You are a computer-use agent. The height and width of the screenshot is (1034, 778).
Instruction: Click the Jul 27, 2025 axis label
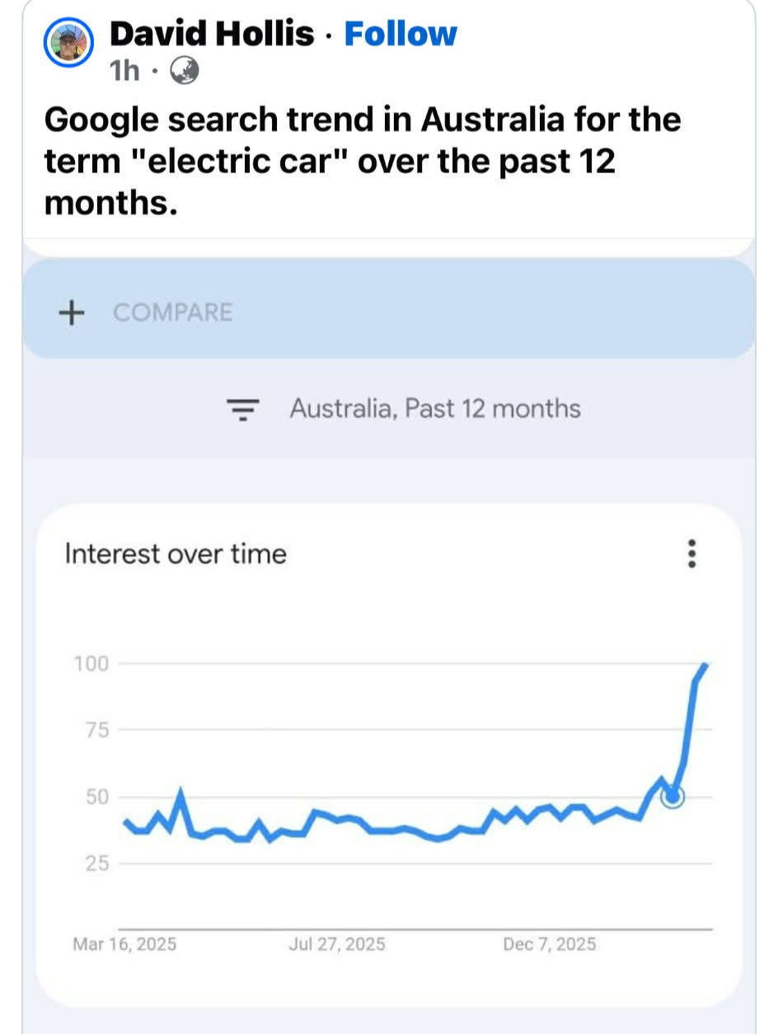point(337,944)
